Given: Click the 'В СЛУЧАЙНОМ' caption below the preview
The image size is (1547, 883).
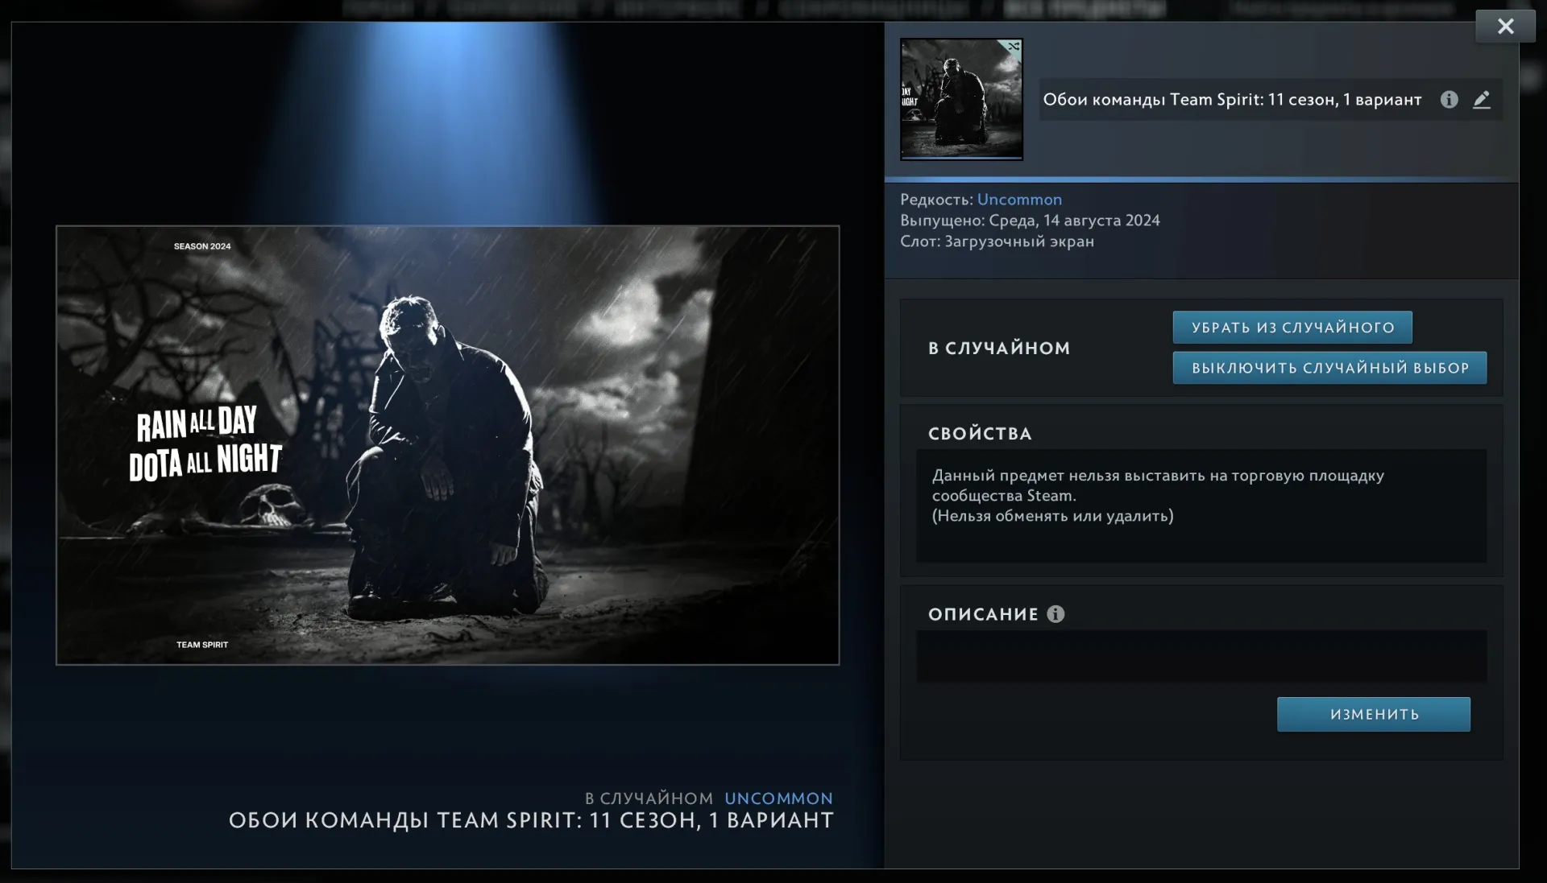Looking at the screenshot, I should click(x=649, y=798).
